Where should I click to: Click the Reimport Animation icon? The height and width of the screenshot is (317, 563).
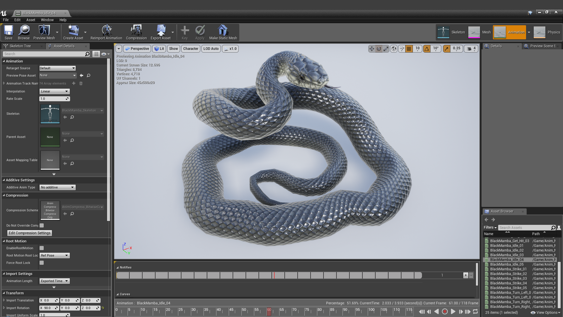coord(106,31)
